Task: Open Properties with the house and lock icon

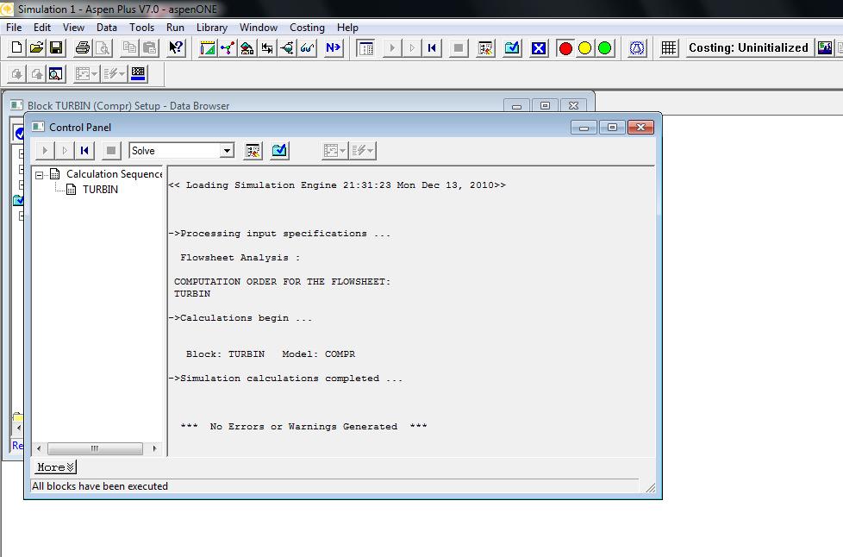Action: click(x=247, y=47)
